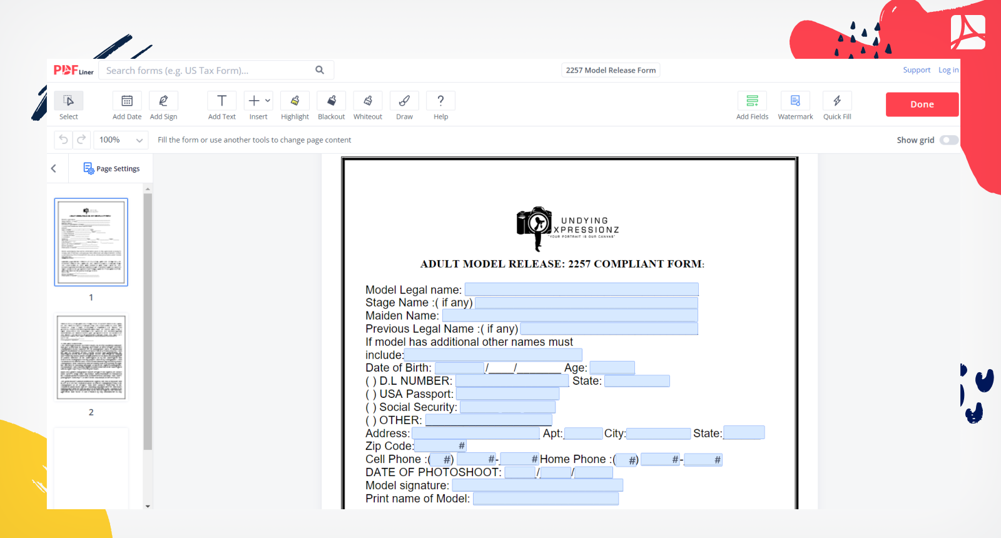The image size is (1001, 538).
Task: Open the Insert dropdown menu
Action: (x=259, y=101)
